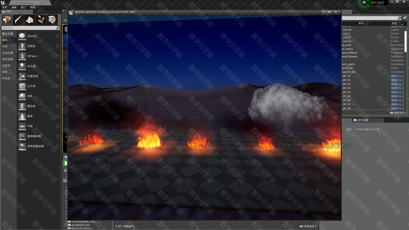Switch to the Paint mode brush icon
Screen dimensions: 409x230
(x=18, y=20)
